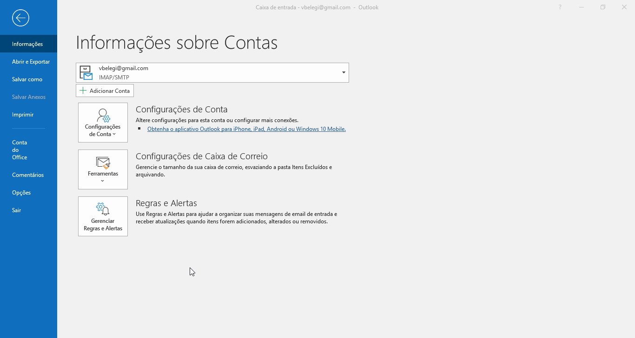Go back using the circled arrow icon
Image resolution: width=635 pixels, height=338 pixels.
coord(21,18)
